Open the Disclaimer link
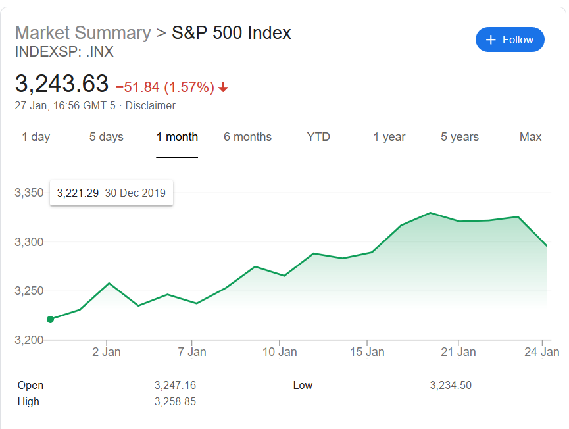The width and height of the screenshot is (569, 429). [150, 106]
